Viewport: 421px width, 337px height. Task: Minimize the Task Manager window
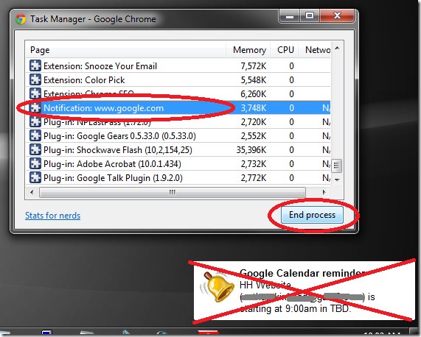[290, 16]
